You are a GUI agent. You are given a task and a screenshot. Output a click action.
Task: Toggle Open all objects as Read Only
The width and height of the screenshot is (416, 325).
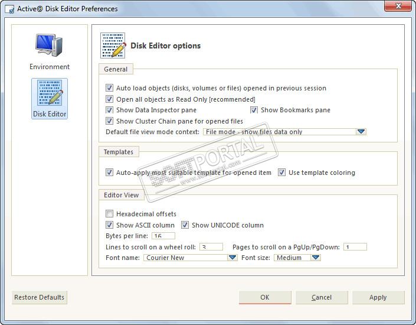tap(109, 99)
